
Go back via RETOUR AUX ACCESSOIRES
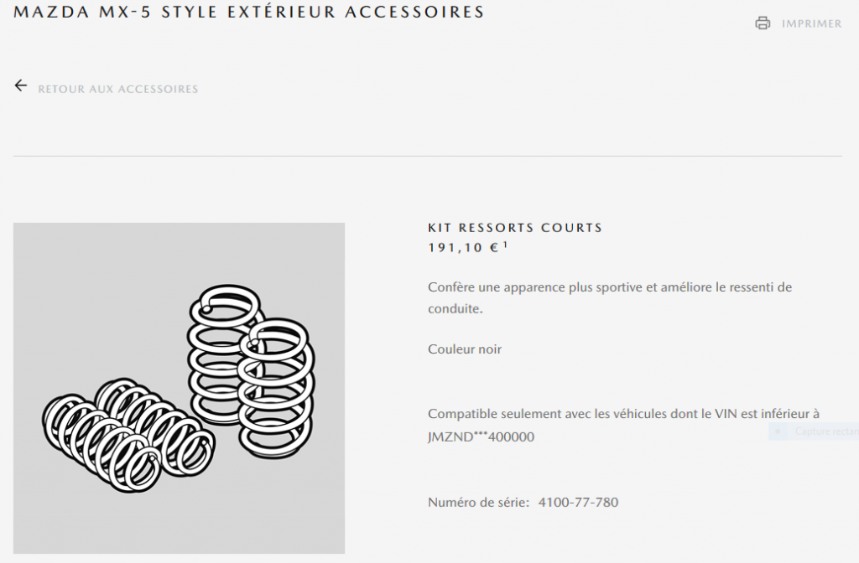point(117,89)
